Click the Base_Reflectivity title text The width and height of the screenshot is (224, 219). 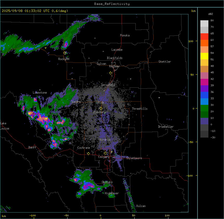pyautogui.click(x=112, y=4)
